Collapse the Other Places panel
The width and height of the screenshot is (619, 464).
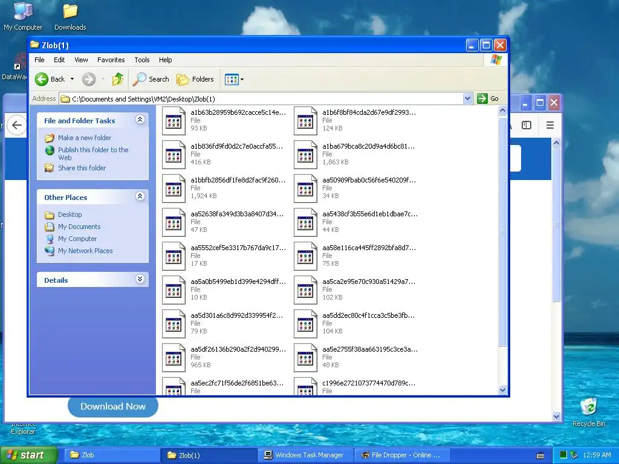140,196
